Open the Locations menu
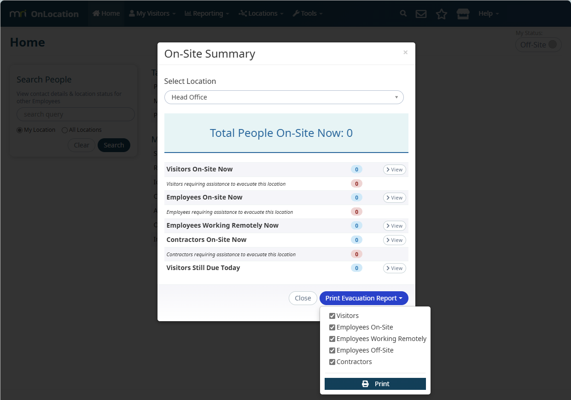 point(262,14)
